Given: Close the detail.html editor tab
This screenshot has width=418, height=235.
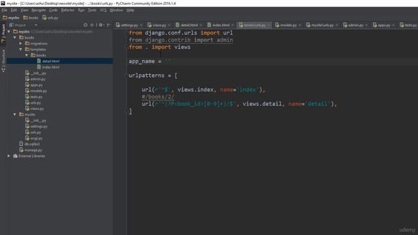Looking at the screenshot, I should [201, 25].
